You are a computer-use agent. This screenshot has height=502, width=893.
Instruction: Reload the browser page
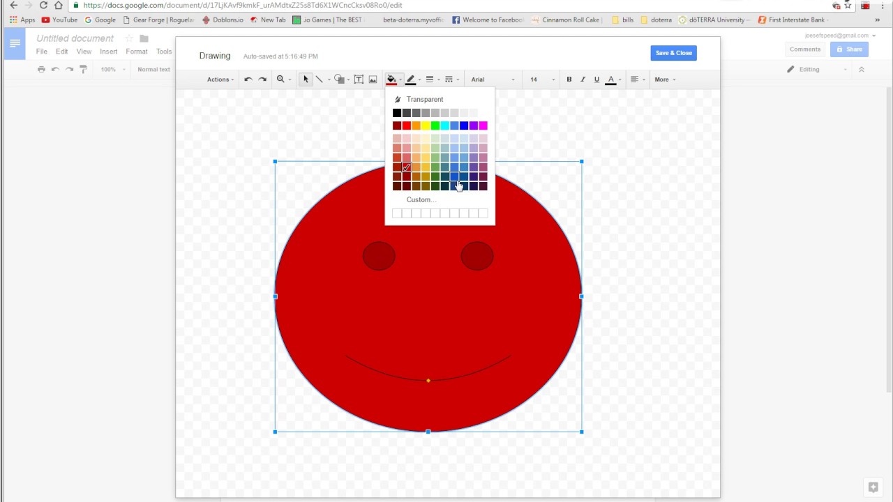click(43, 5)
